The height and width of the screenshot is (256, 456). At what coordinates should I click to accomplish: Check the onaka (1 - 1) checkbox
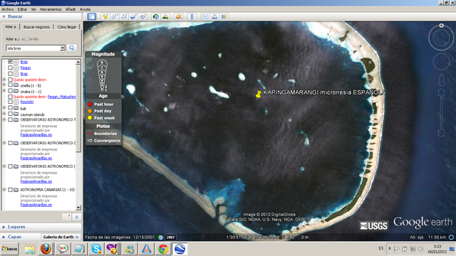pos(11,91)
